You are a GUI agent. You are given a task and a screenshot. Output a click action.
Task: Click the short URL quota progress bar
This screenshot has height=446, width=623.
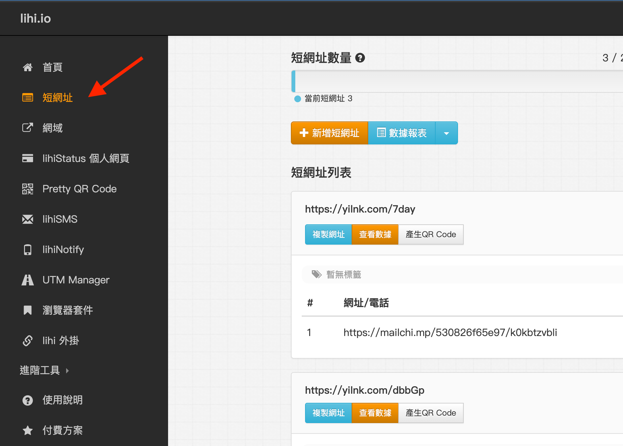point(456,81)
